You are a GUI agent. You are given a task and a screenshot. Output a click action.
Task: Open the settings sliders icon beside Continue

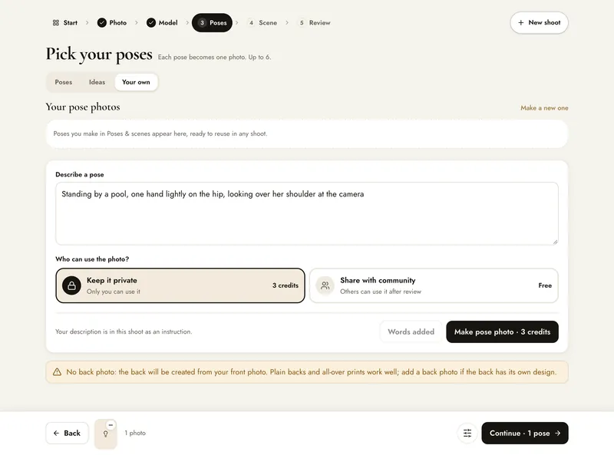pyautogui.click(x=467, y=433)
